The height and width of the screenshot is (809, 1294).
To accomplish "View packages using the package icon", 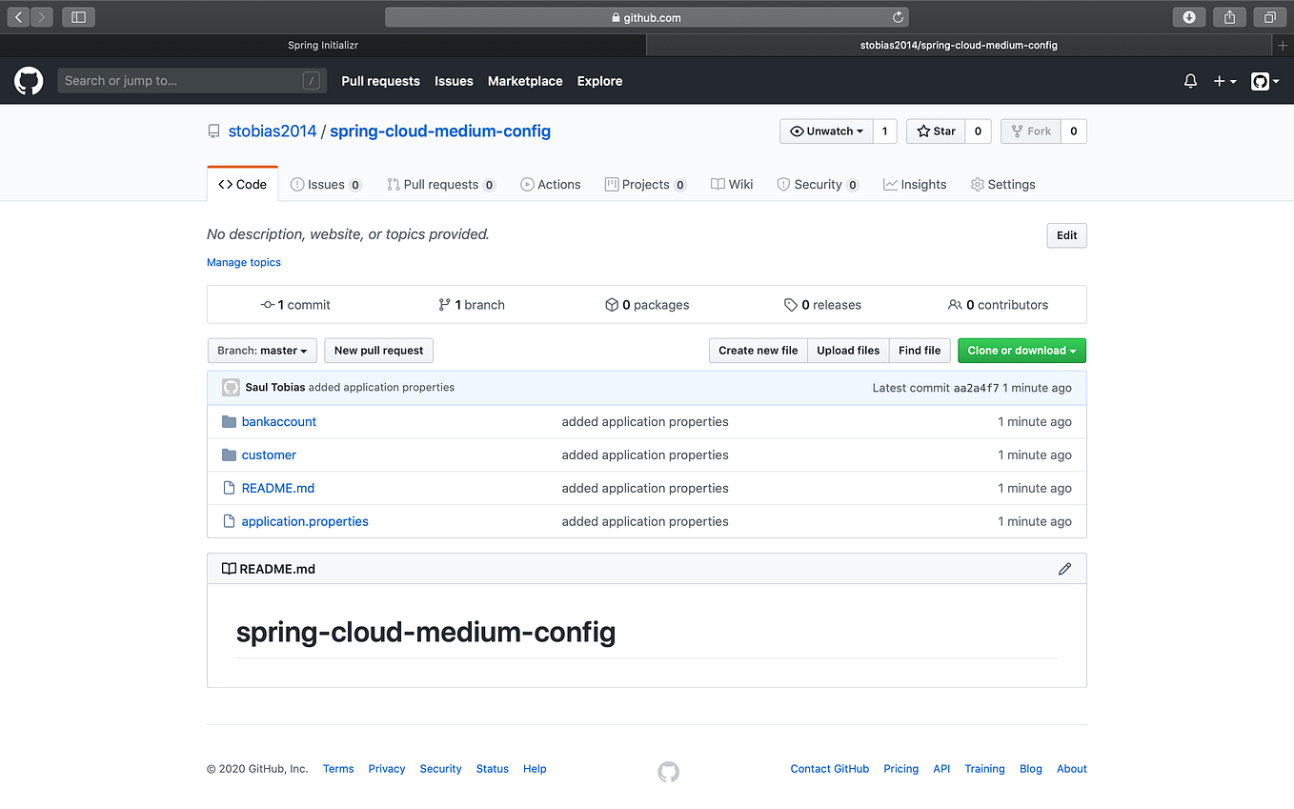I will [611, 304].
